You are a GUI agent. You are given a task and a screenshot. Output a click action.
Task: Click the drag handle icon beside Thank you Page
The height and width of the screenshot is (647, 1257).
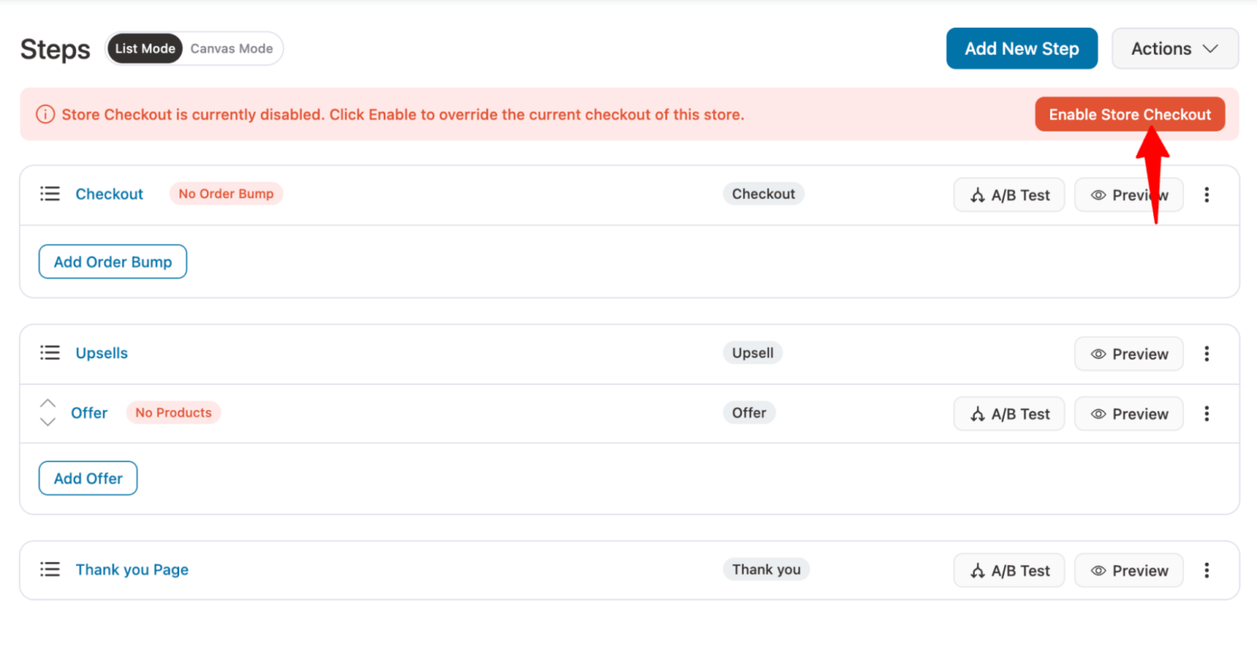tap(49, 569)
